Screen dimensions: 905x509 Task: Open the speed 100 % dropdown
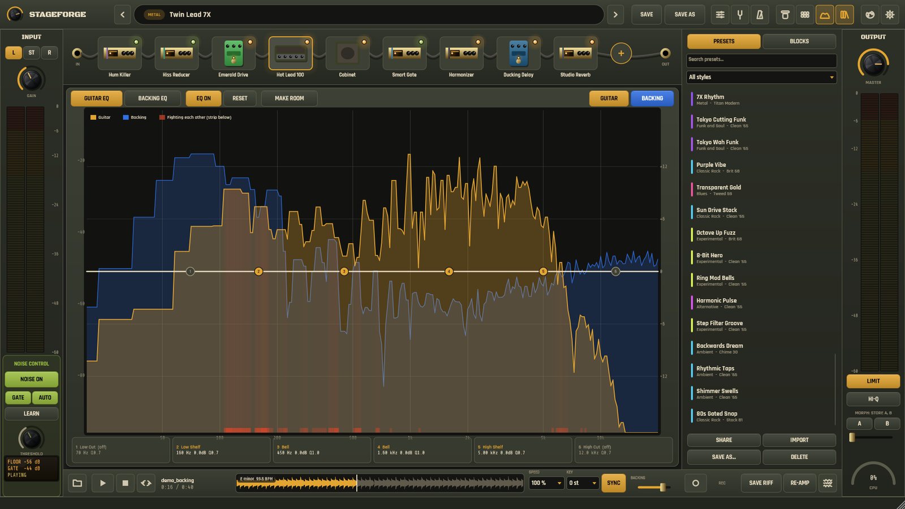point(546,483)
